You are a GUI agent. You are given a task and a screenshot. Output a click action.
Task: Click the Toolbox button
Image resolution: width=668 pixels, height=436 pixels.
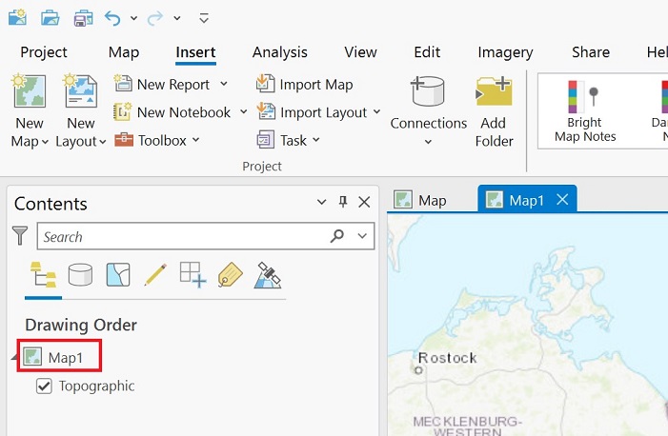(151, 140)
